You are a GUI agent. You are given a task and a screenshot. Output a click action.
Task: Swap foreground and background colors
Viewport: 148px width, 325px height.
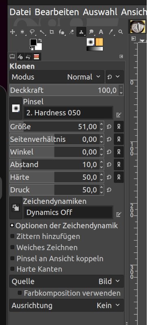point(40,40)
